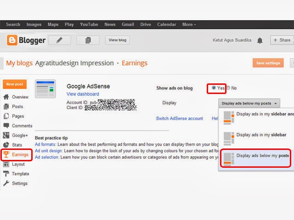Open Play in the Google bar

point(69,24)
